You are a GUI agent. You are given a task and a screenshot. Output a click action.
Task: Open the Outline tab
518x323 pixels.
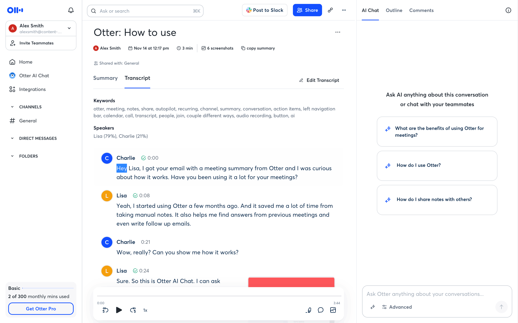point(394,10)
